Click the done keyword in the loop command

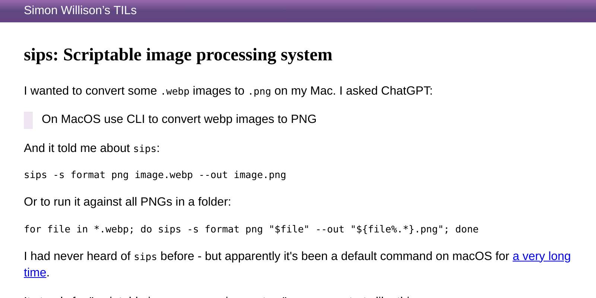[467, 229]
